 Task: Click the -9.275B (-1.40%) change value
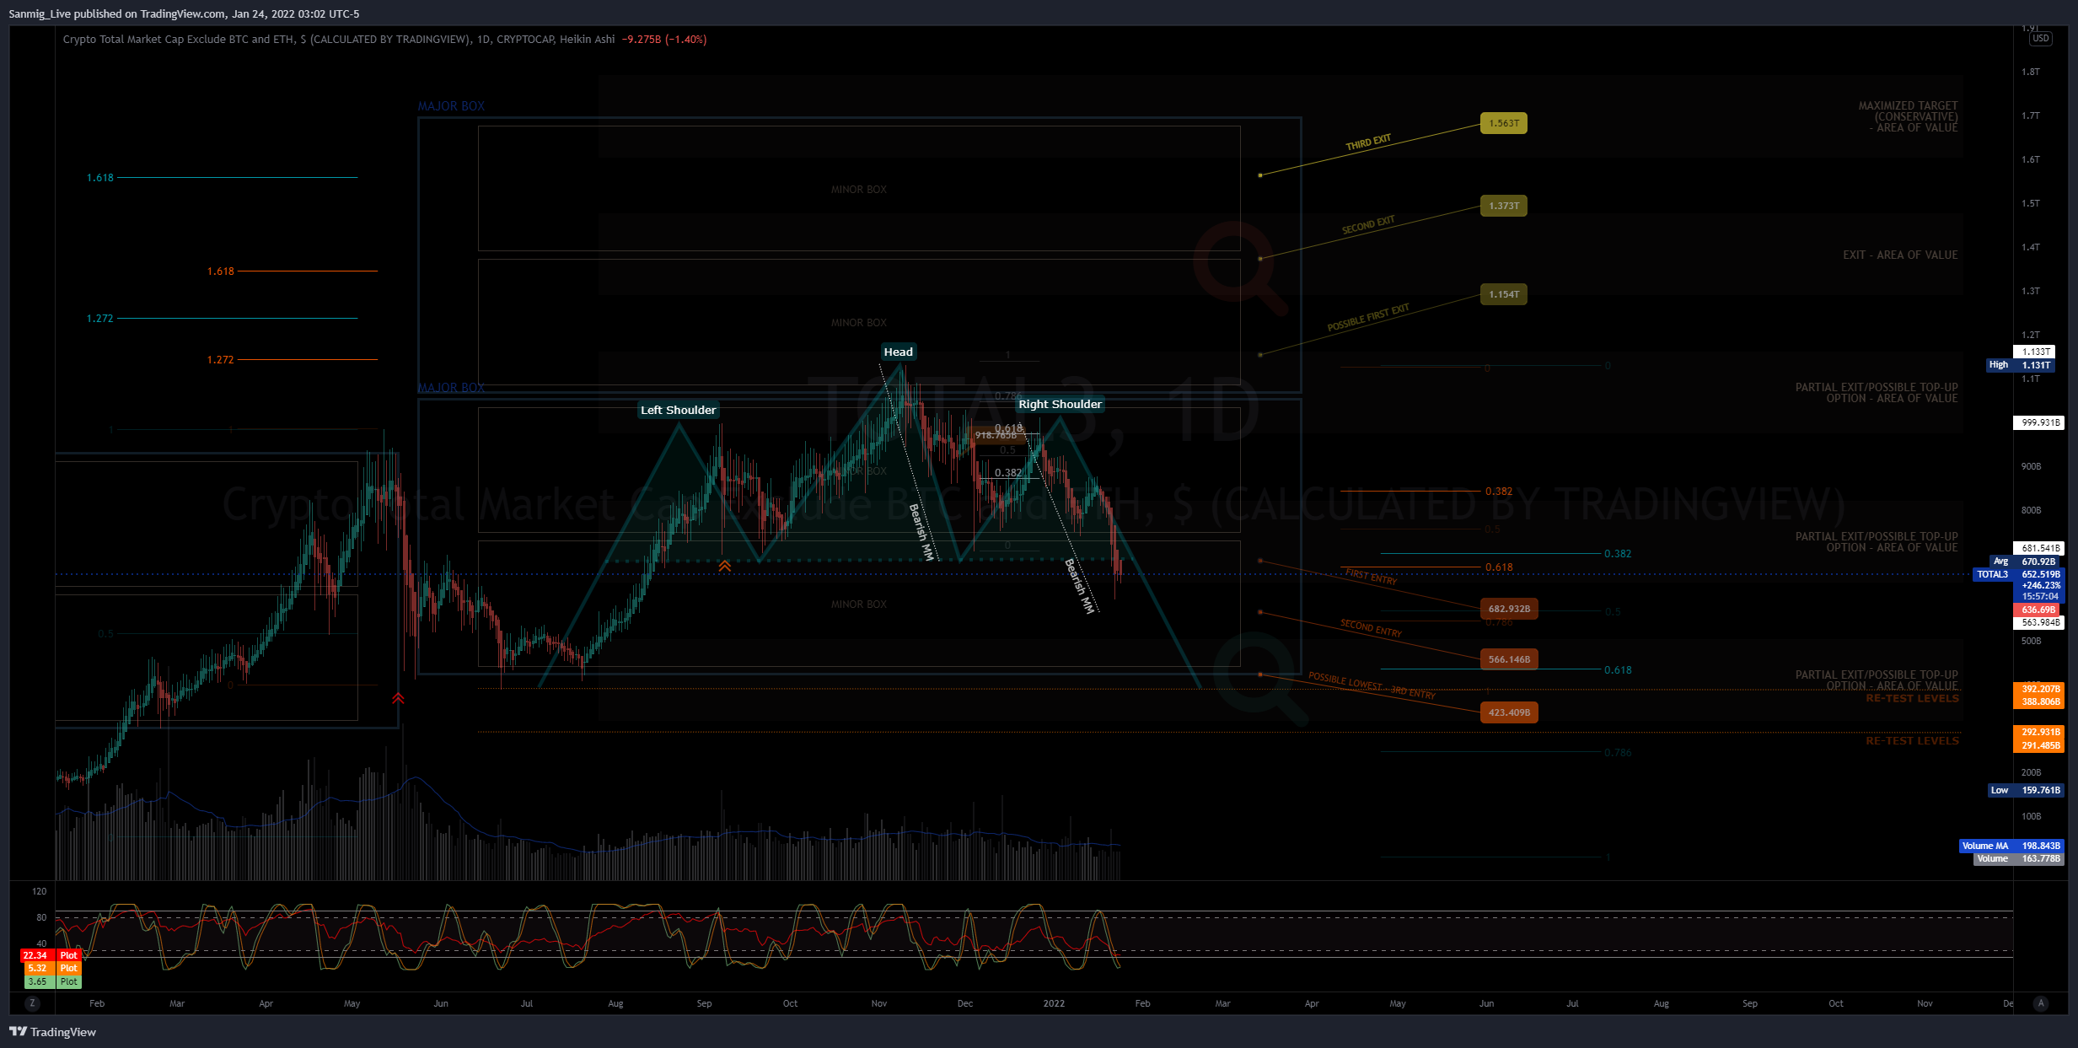click(664, 40)
